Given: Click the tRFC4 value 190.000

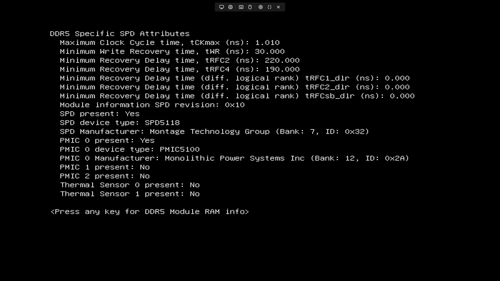Looking at the screenshot, I should point(282,69).
